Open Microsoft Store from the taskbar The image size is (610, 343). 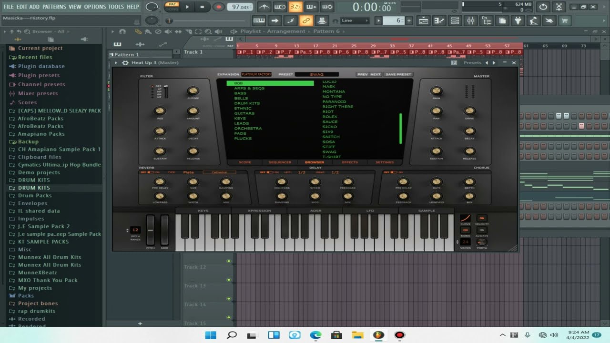tap(336, 335)
